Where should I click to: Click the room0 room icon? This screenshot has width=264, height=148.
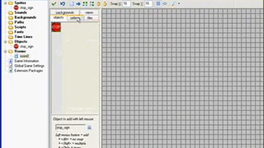(16, 56)
